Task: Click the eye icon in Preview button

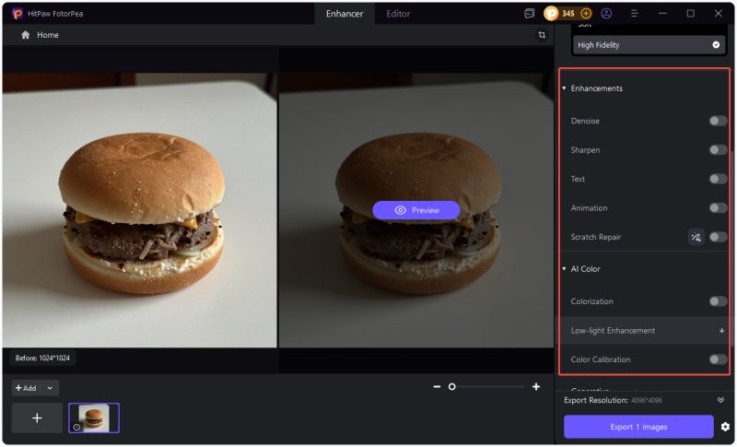Action: [400, 210]
